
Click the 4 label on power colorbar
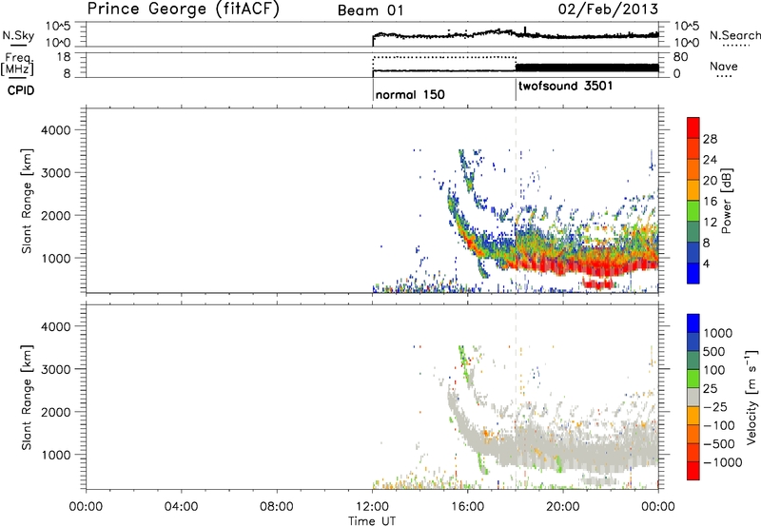pyautogui.click(x=707, y=263)
